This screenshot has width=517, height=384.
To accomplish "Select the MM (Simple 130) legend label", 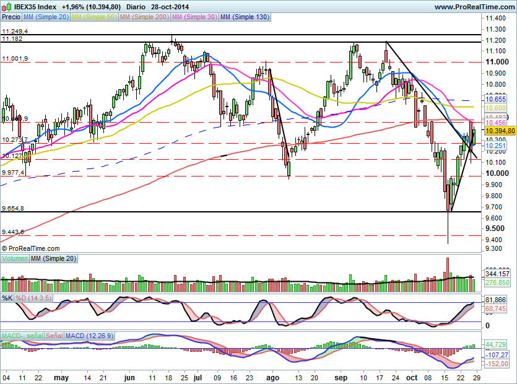I will pyautogui.click(x=245, y=17).
